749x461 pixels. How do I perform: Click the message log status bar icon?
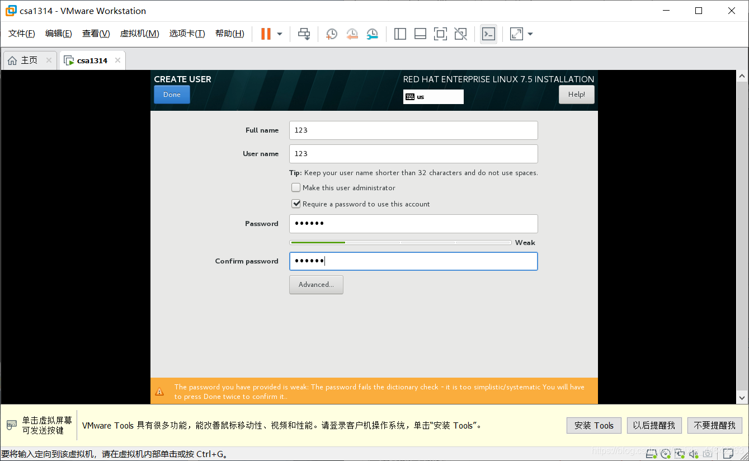(x=728, y=454)
